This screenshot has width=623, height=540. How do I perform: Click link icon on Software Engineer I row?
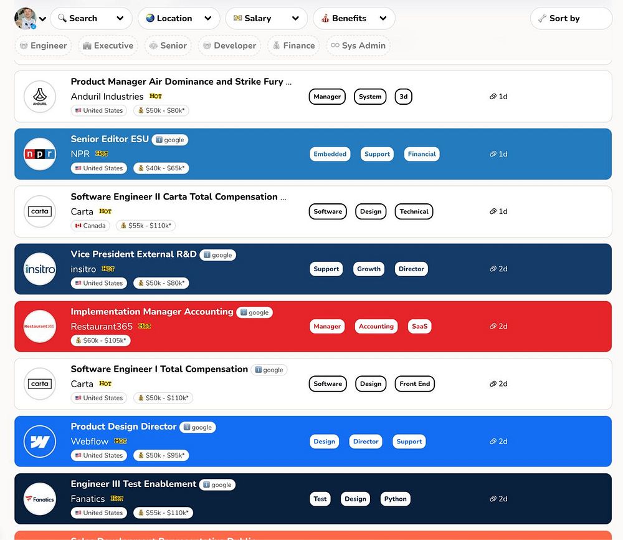tap(493, 383)
